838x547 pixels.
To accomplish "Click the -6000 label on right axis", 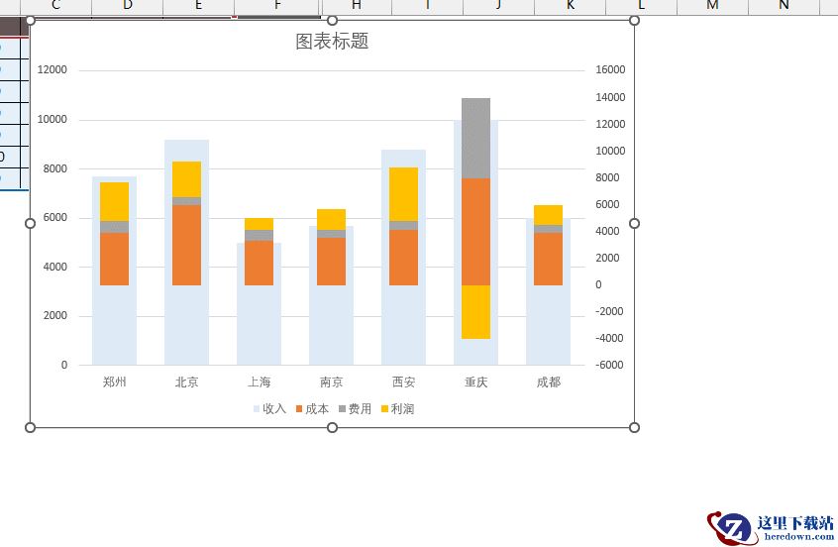I will coord(609,365).
